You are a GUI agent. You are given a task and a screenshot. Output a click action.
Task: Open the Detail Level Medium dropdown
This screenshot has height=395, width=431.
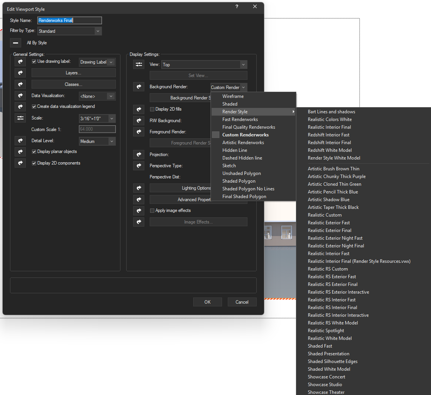pyautogui.click(x=97, y=141)
